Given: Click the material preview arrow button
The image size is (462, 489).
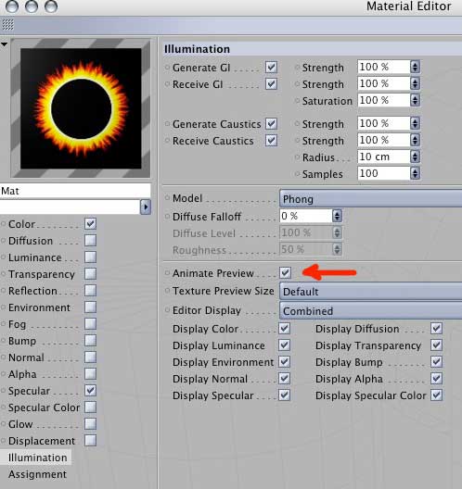Looking at the screenshot, I should (x=146, y=207).
